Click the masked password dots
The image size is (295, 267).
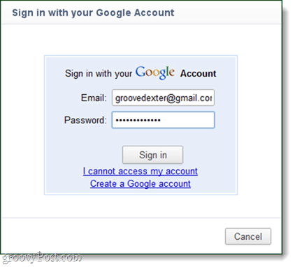coord(138,120)
